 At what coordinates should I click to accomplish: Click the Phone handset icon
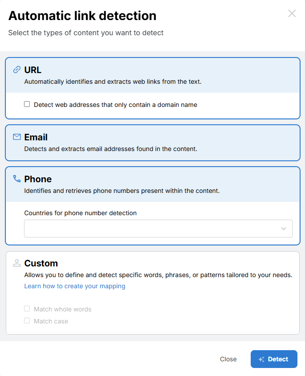17,179
